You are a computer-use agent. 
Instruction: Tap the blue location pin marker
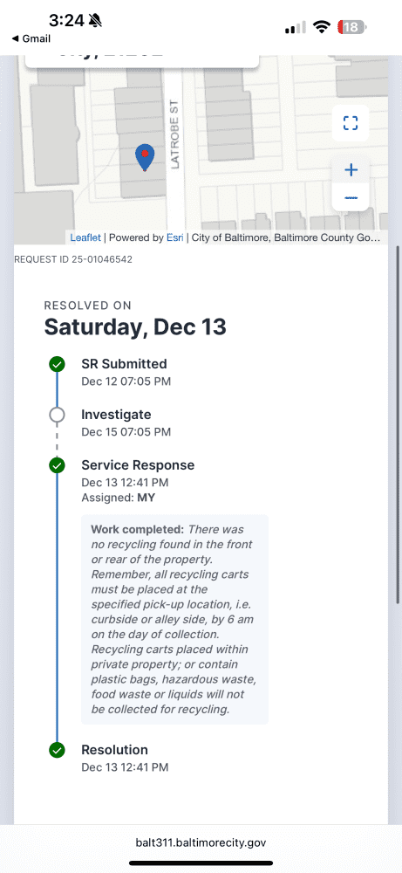click(145, 157)
